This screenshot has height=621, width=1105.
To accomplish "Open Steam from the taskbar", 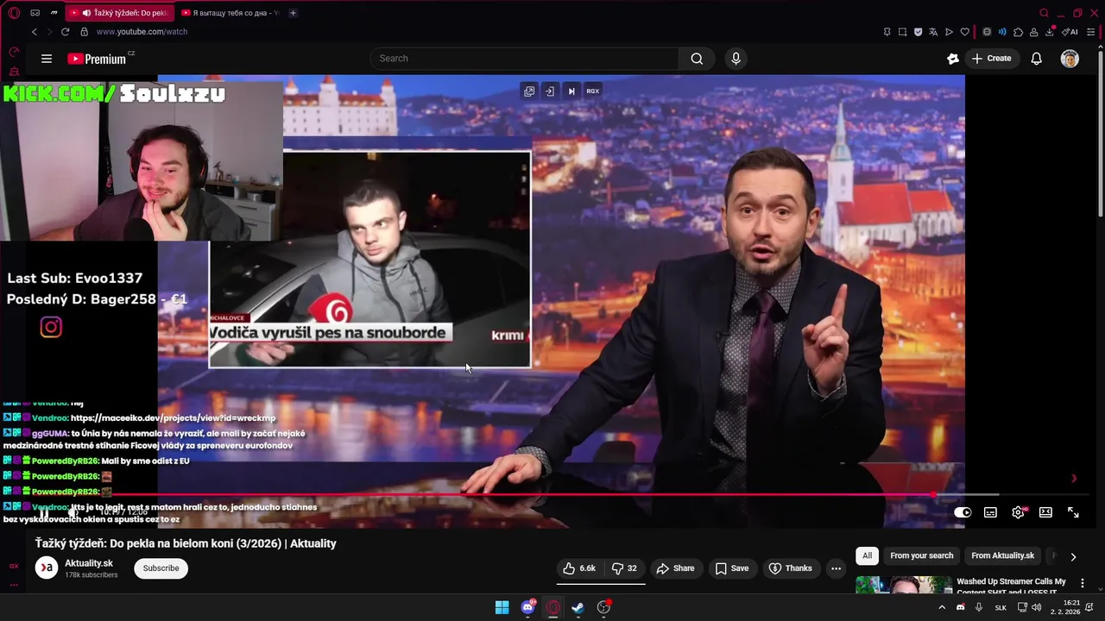I will click(x=578, y=607).
